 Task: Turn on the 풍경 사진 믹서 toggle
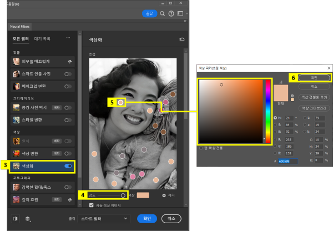[x=68, y=108]
